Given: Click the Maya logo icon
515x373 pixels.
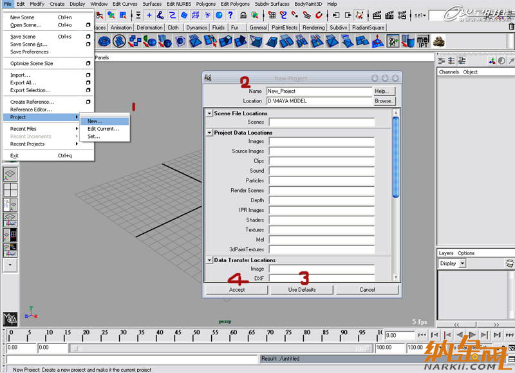Looking at the screenshot, I should (x=10, y=320).
